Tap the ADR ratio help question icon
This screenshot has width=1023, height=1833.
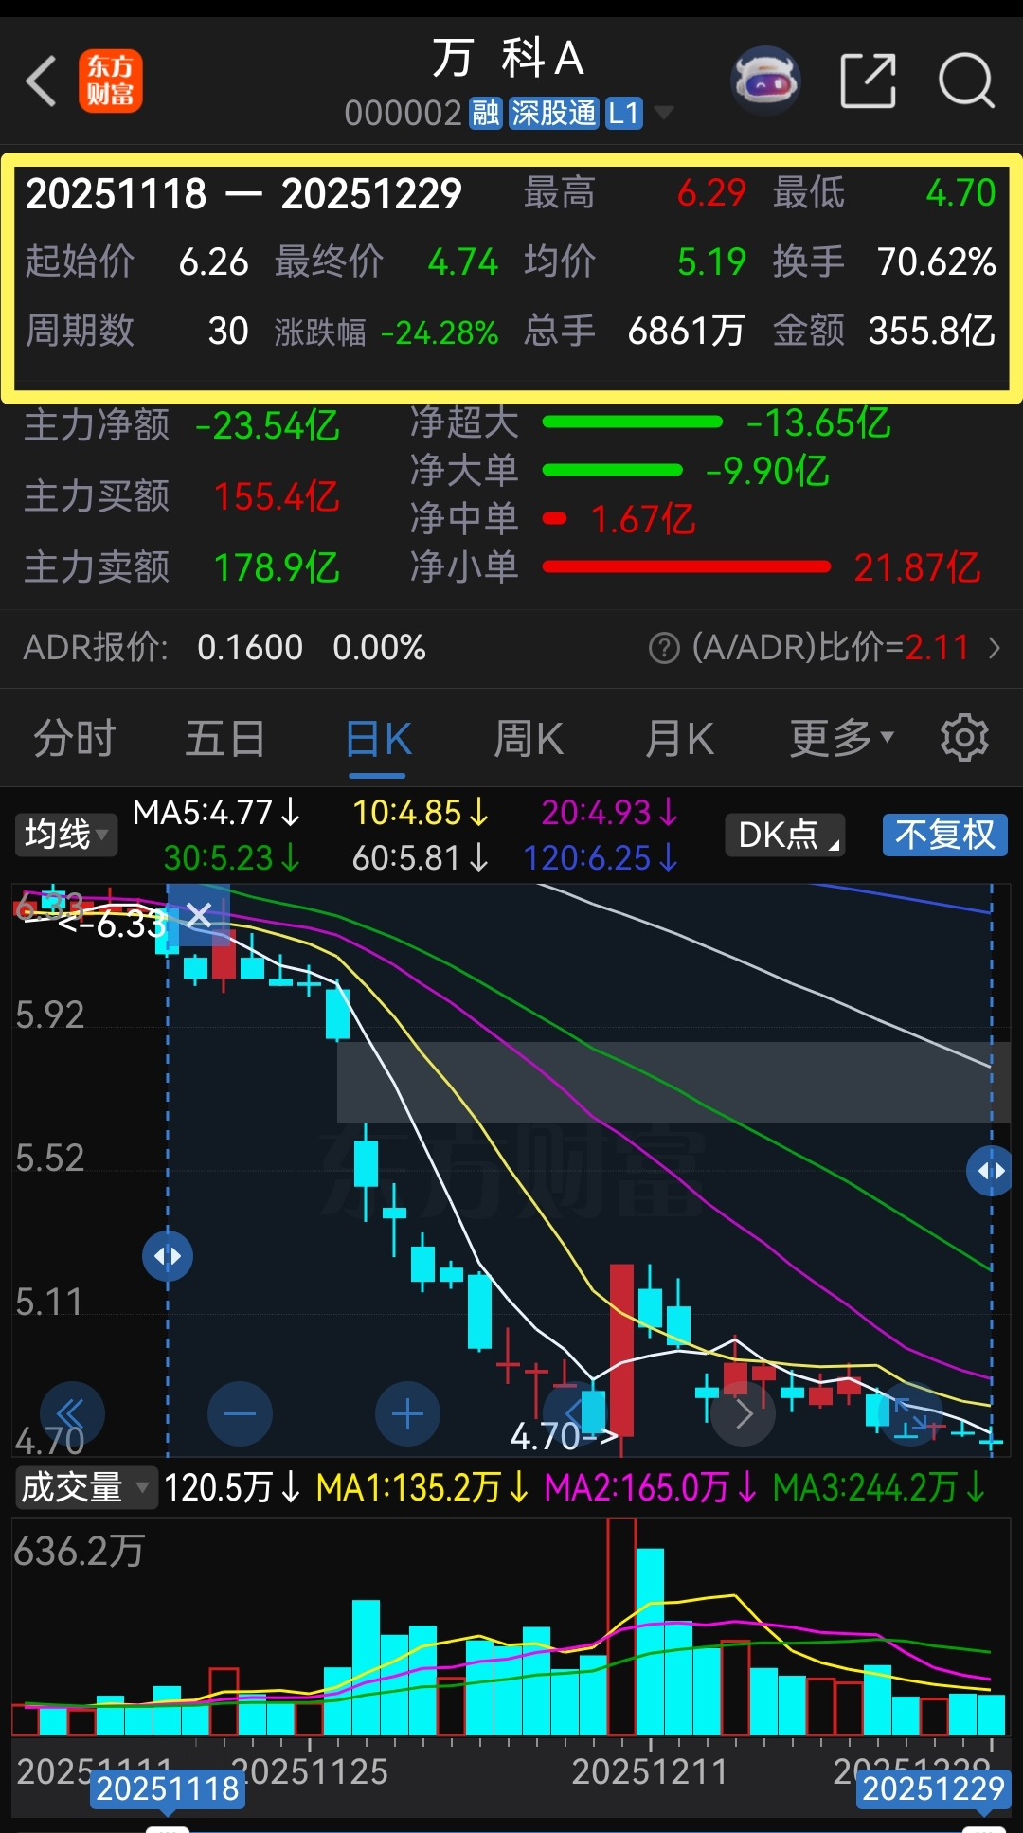tap(664, 649)
